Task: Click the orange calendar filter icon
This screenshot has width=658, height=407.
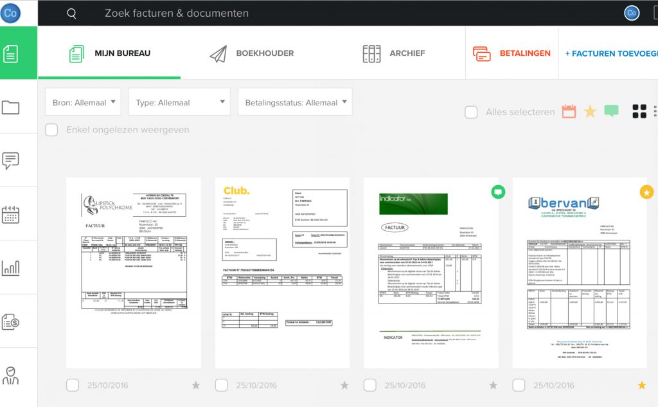Action: pyautogui.click(x=569, y=111)
